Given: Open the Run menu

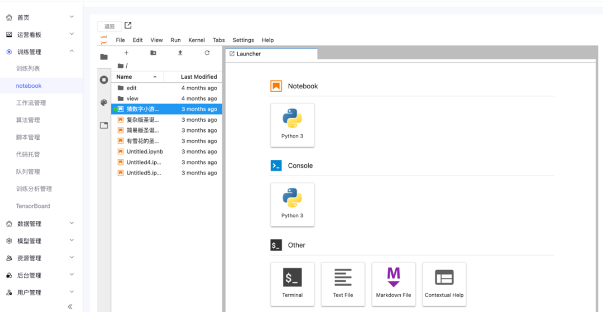Looking at the screenshot, I should pos(176,40).
